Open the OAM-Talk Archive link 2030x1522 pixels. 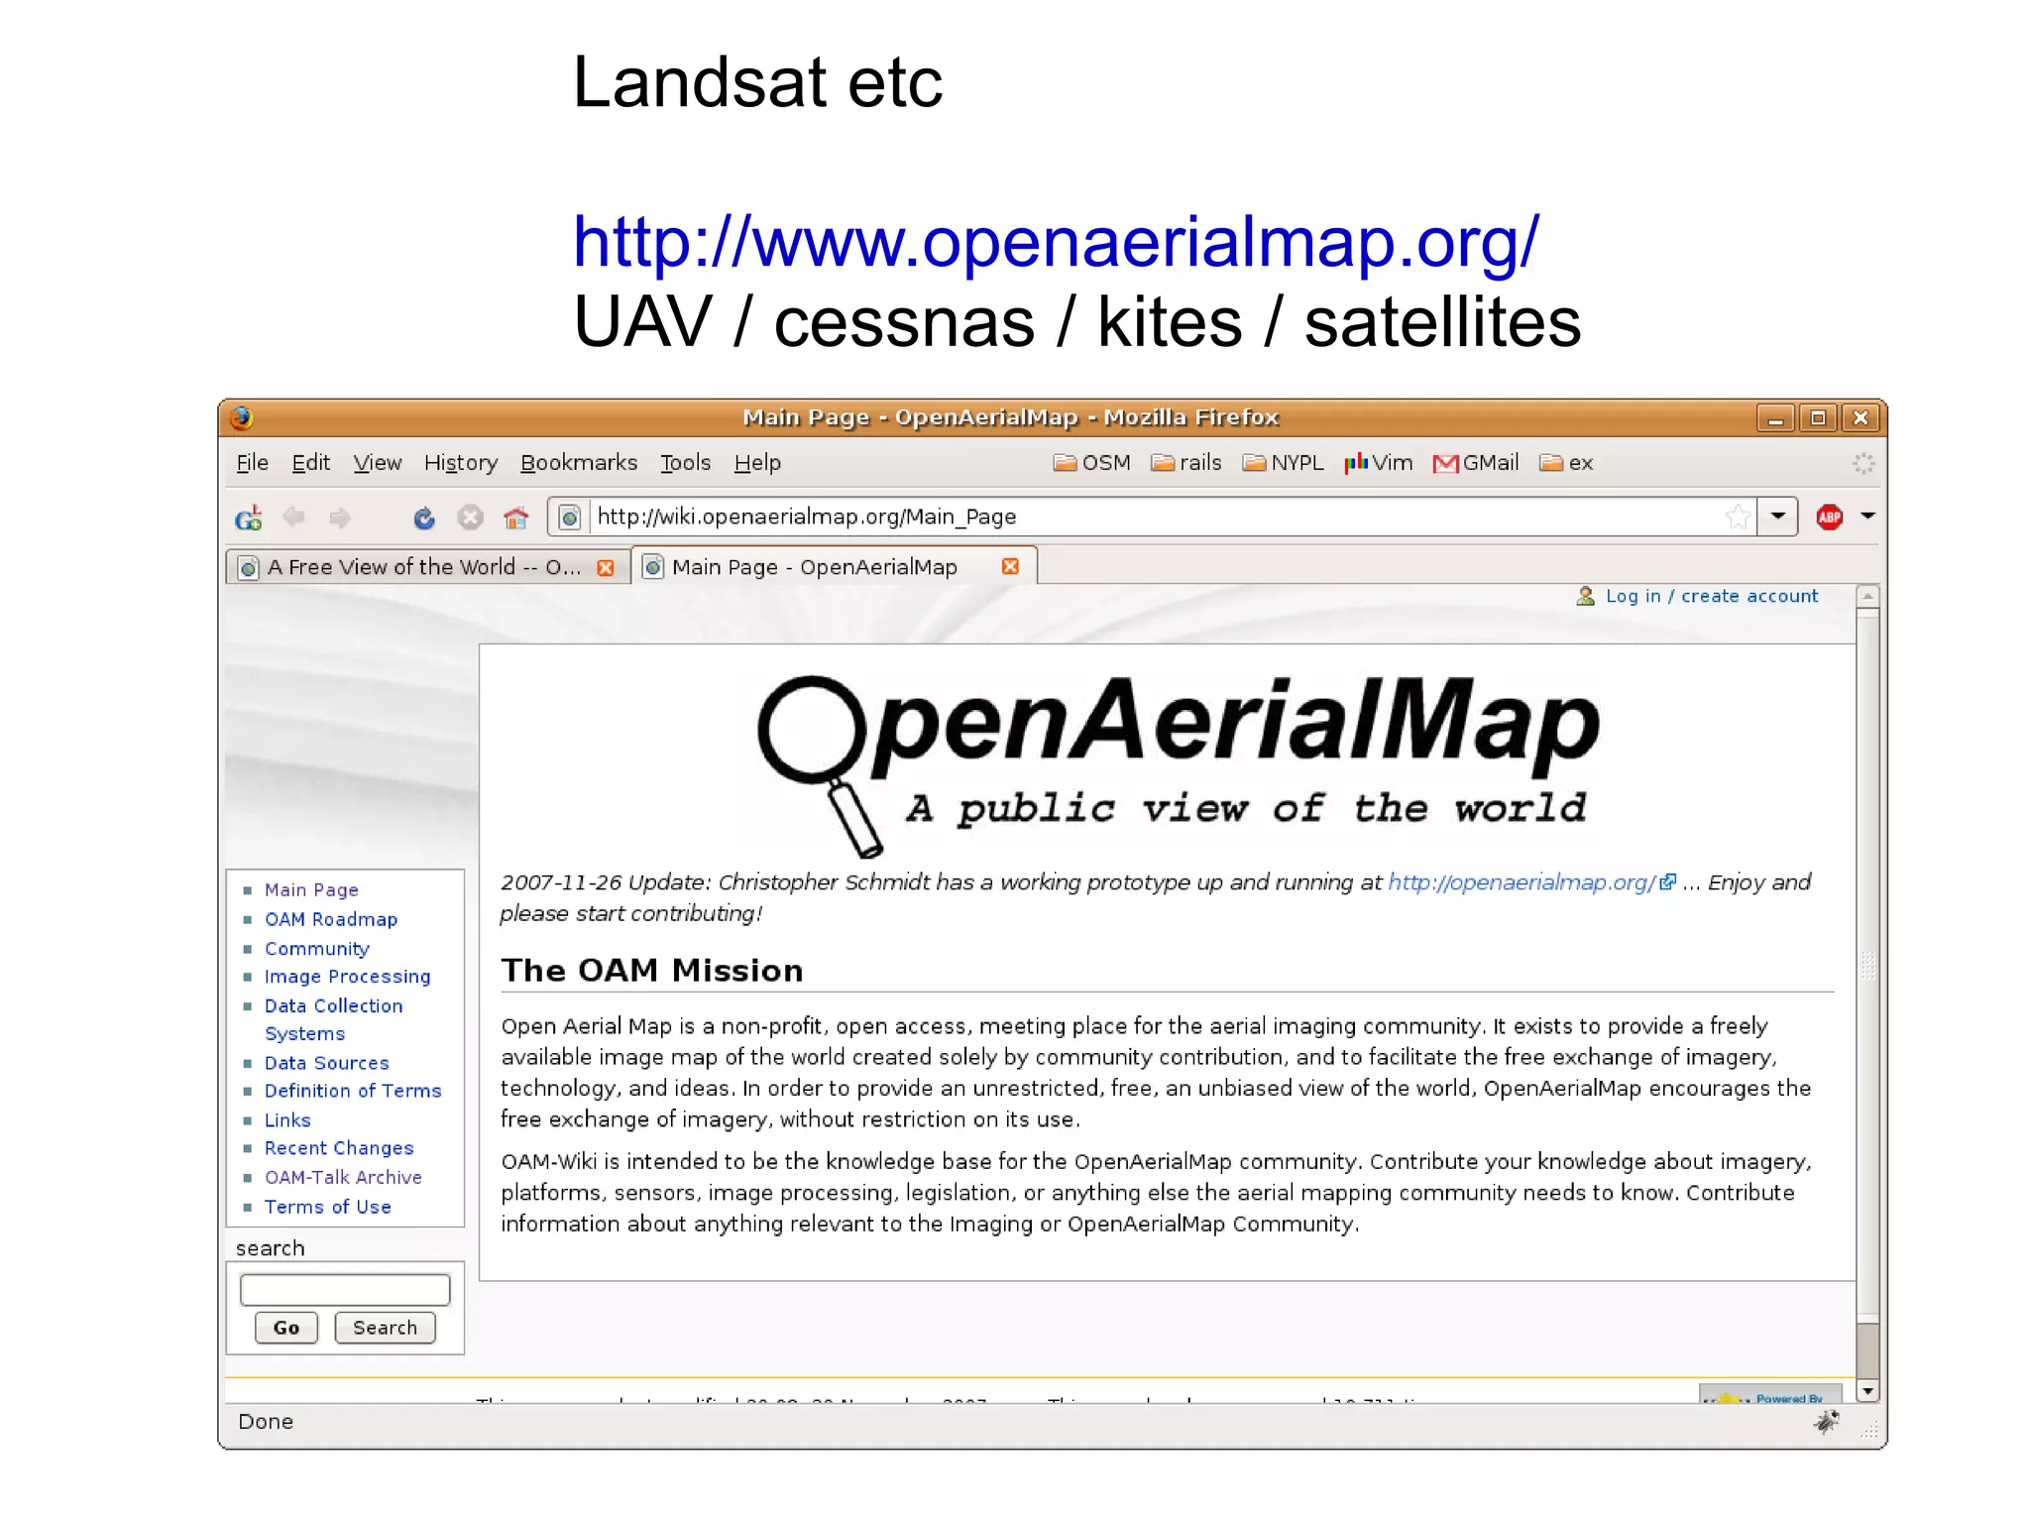343,1177
